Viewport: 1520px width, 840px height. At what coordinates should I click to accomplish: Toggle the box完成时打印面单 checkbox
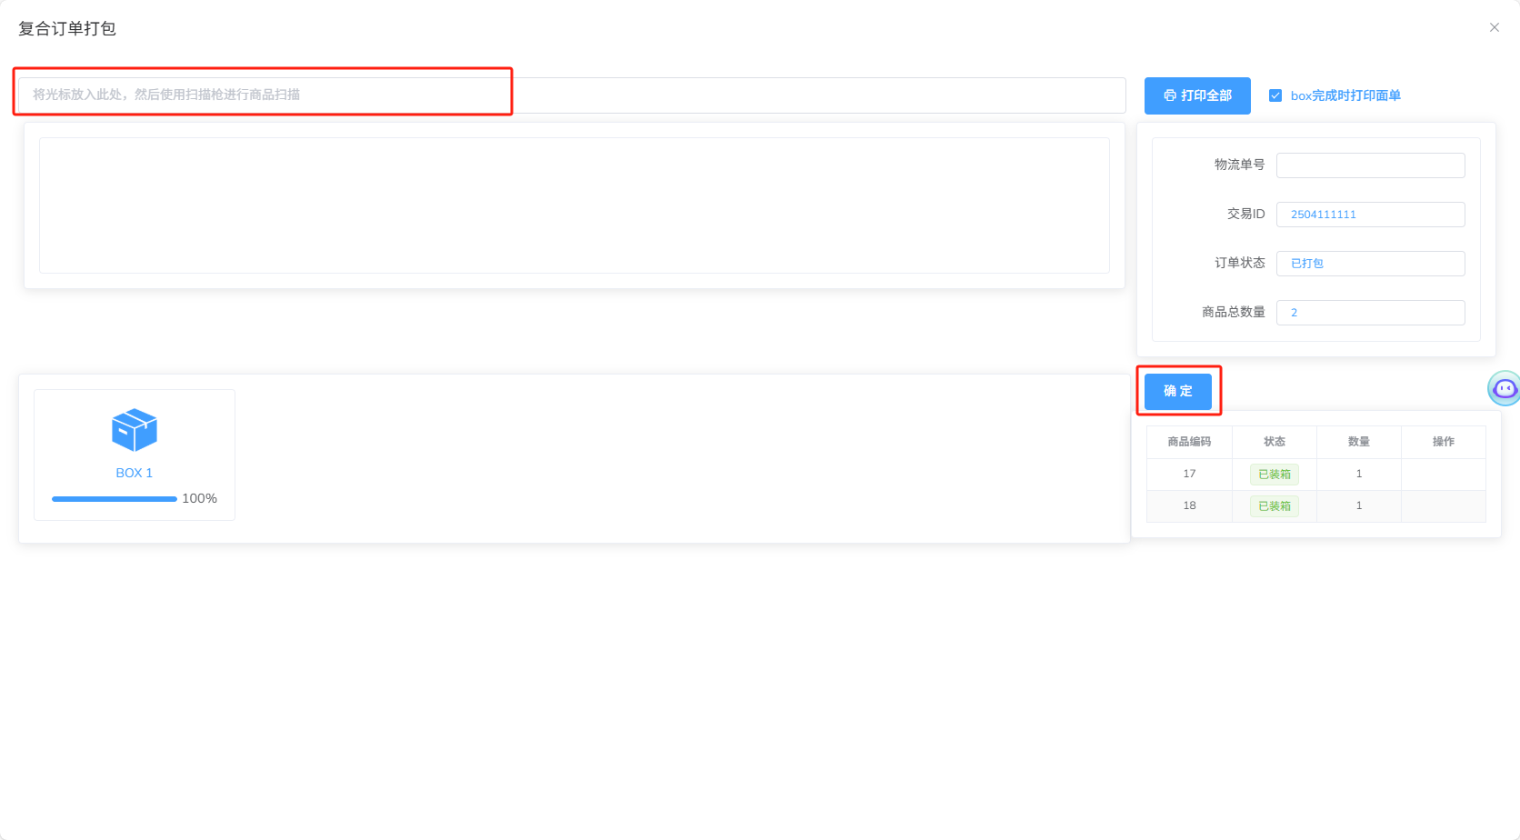point(1275,95)
